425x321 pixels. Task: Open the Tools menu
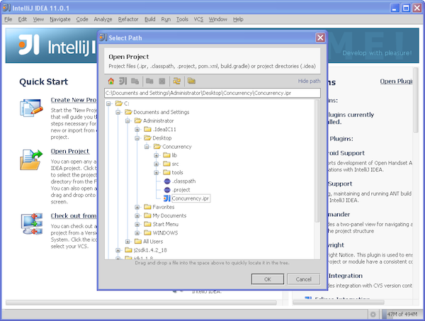click(x=182, y=19)
